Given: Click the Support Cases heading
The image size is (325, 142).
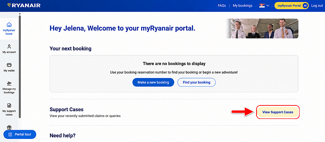Looking at the screenshot, I should click(x=67, y=109).
